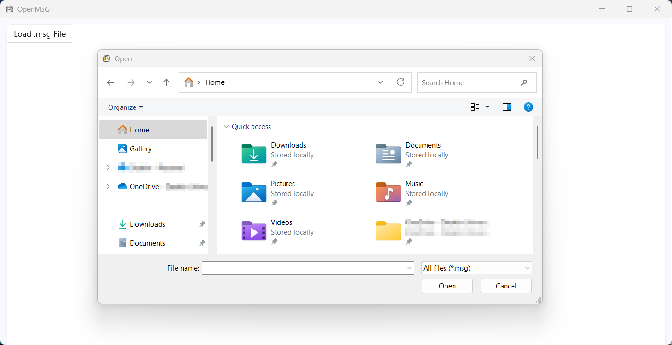The image size is (672, 345).
Task: Refresh the Home folder view
Action: click(x=401, y=82)
